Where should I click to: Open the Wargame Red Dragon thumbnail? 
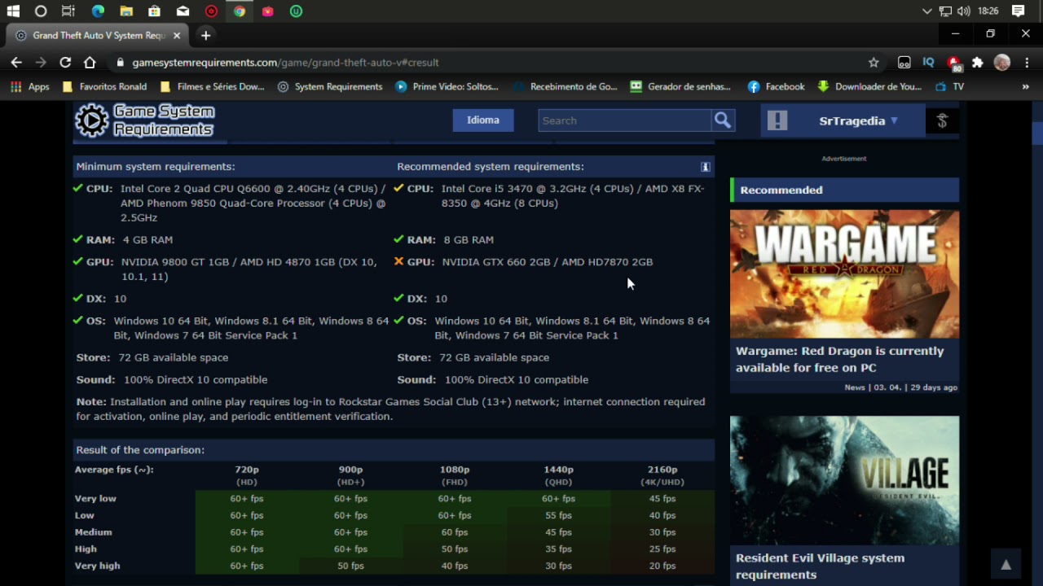point(844,273)
